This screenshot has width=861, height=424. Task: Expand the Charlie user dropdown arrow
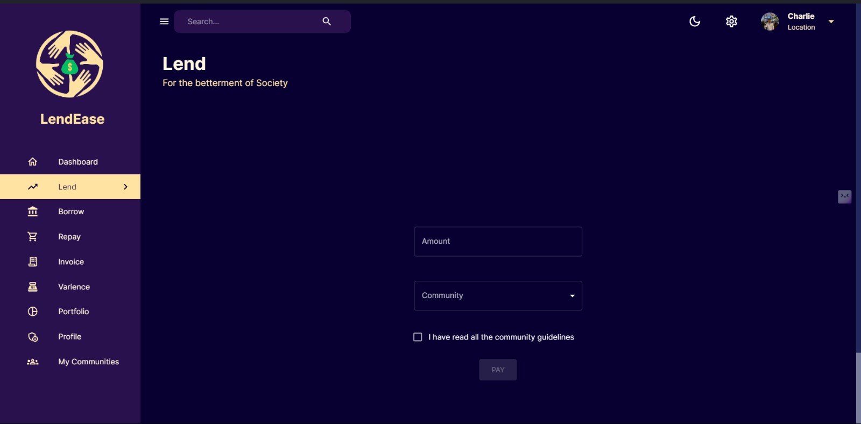(x=831, y=22)
